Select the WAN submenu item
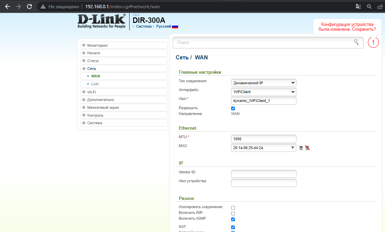385x232 pixels. [x=124, y=76]
